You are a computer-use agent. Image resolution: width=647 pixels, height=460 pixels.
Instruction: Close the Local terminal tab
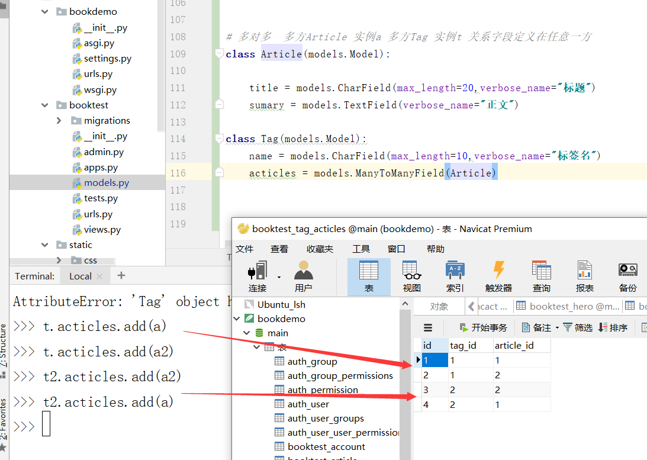click(99, 276)
